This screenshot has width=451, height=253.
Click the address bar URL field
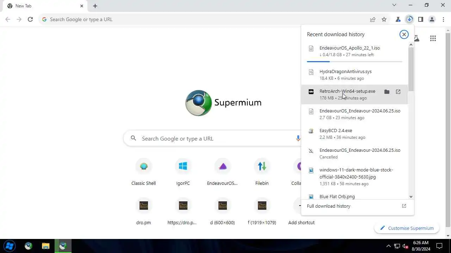click(x=208, y=19)
